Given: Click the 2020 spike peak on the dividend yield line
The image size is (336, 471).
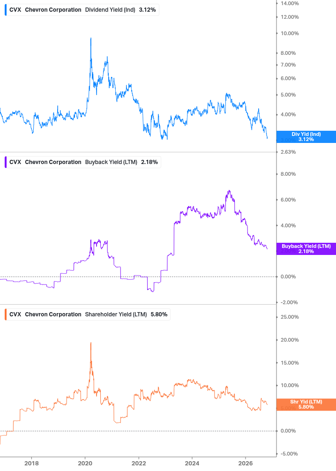Looking at the screenshot, I should click(91, 38).
